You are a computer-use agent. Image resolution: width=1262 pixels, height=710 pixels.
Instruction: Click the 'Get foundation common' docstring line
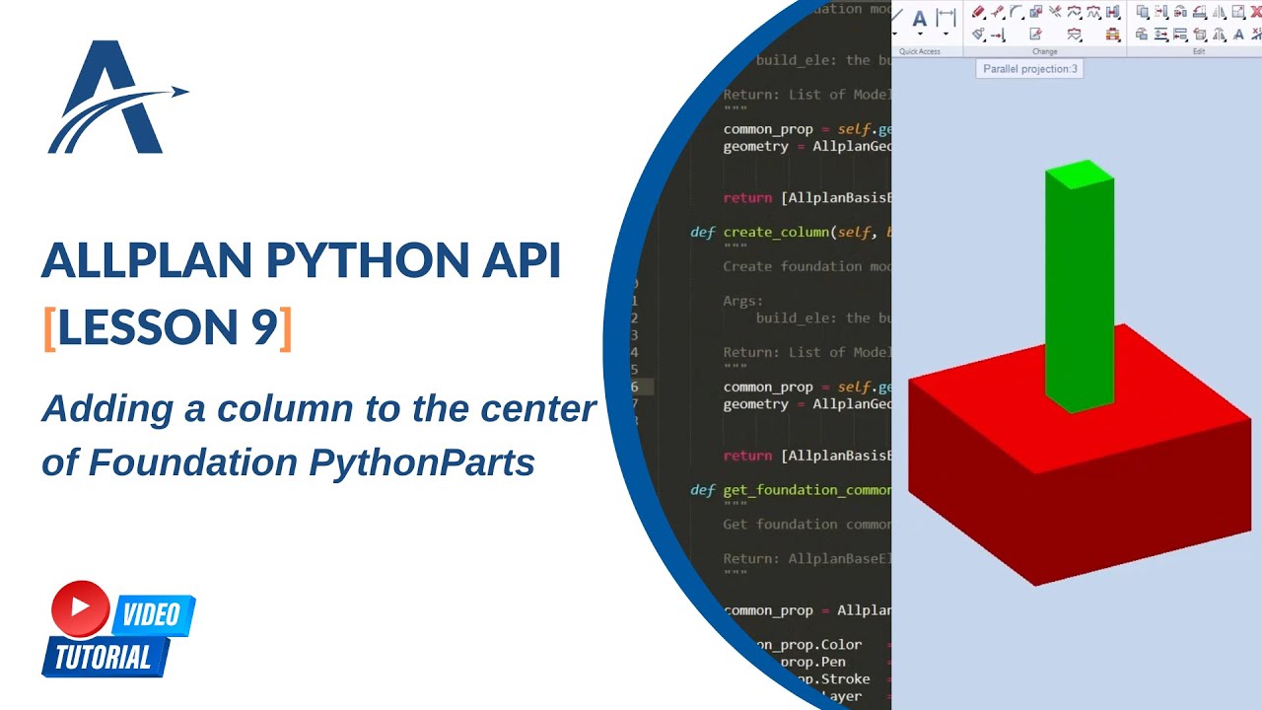click(806, 525)
